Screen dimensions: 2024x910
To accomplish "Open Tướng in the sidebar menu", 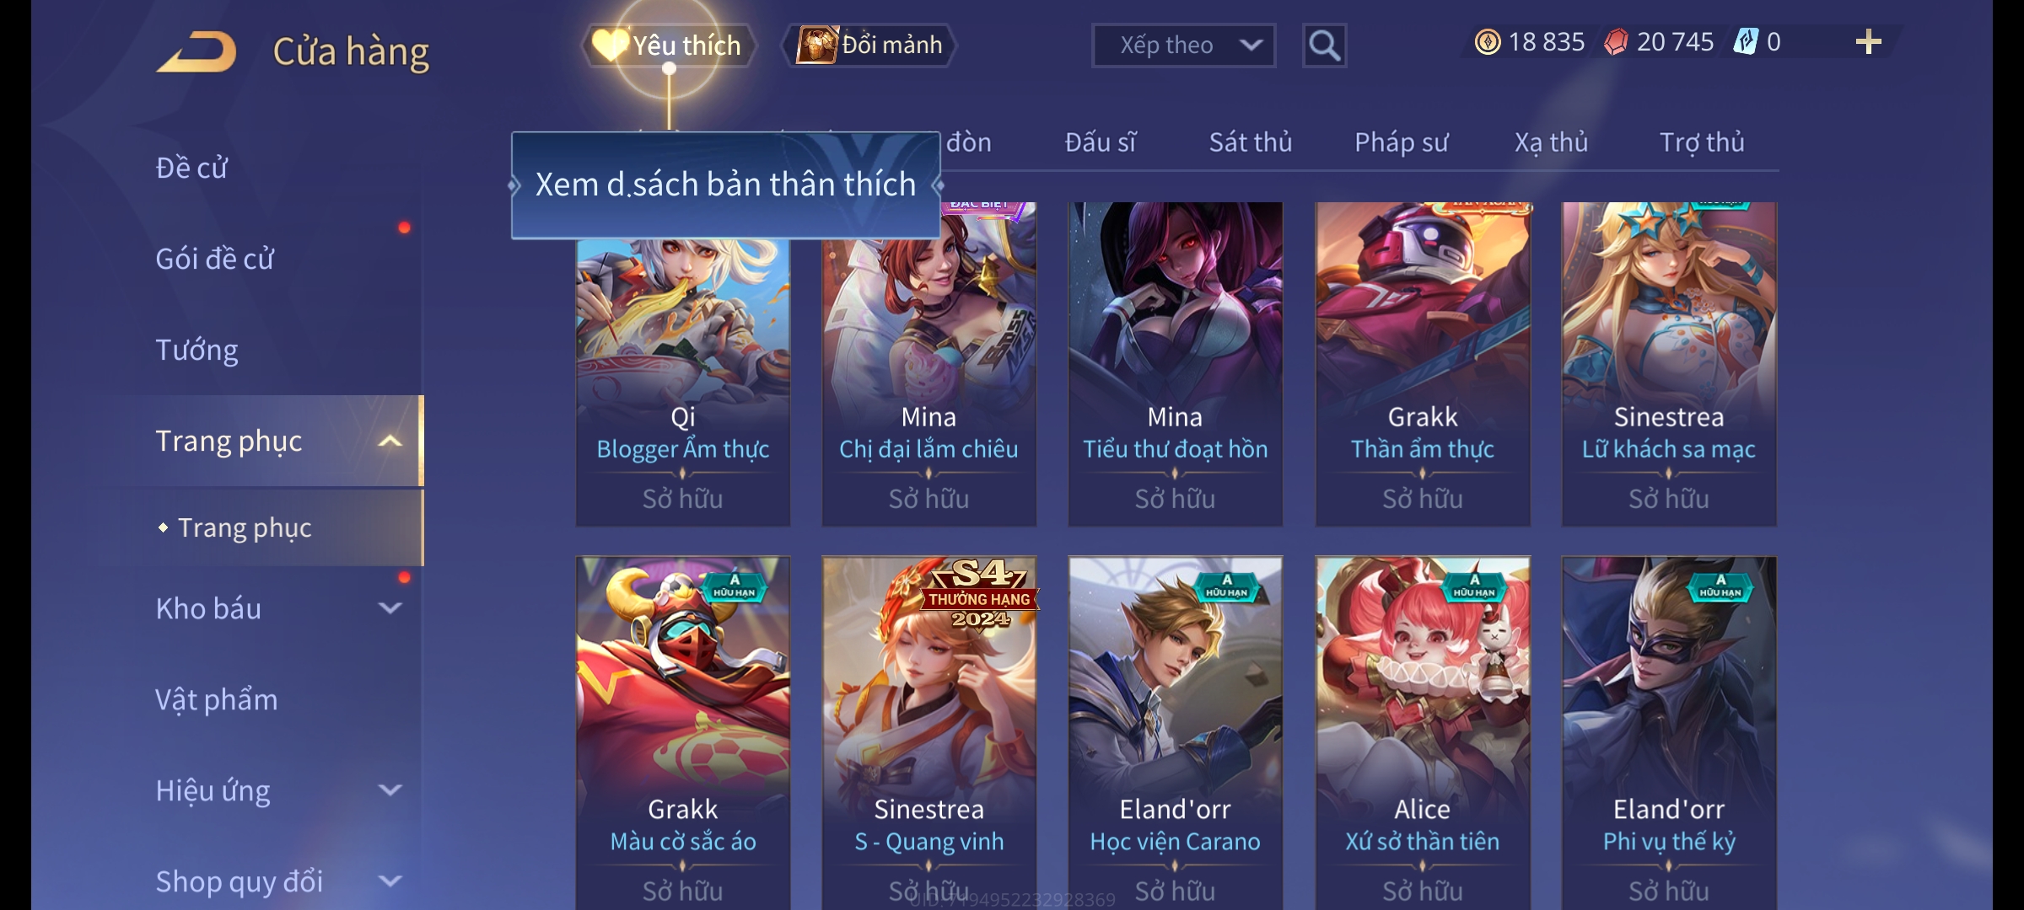I will (x=196, y=350).
